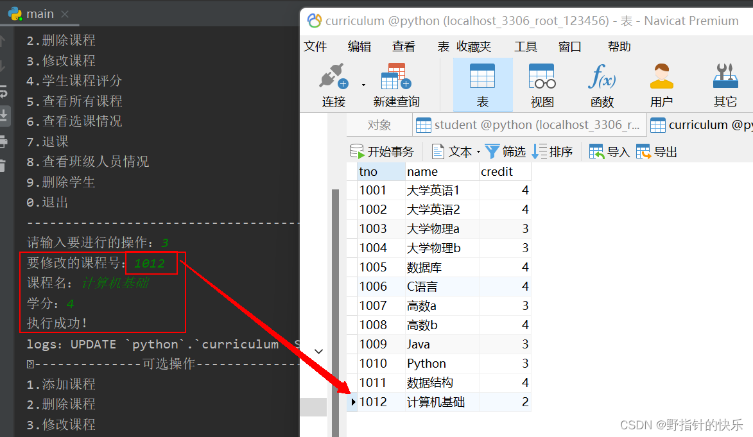Open the 帮助 help menu
753x437 pixels.
click(619, 47)
